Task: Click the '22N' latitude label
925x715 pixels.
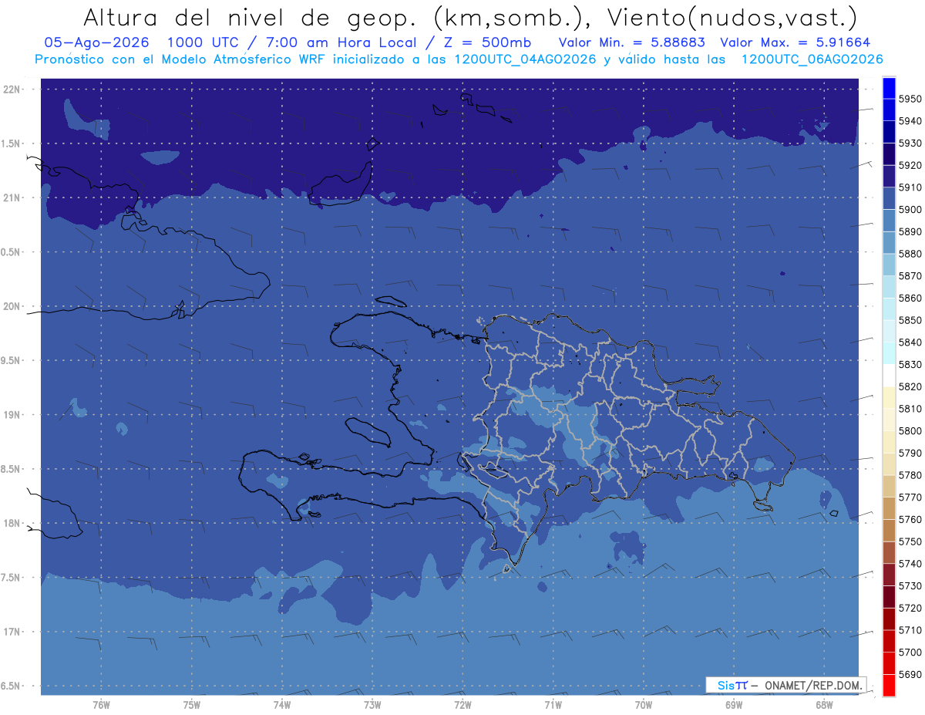Action: click(x=13, y=89)
